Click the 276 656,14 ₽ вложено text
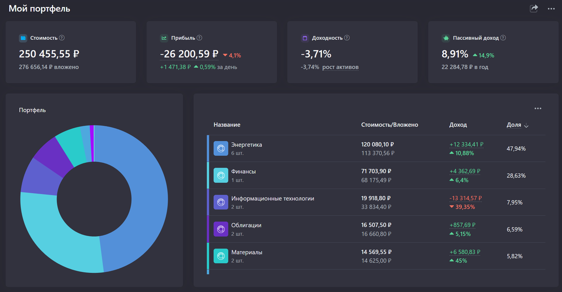 click(x=49, y=67)
